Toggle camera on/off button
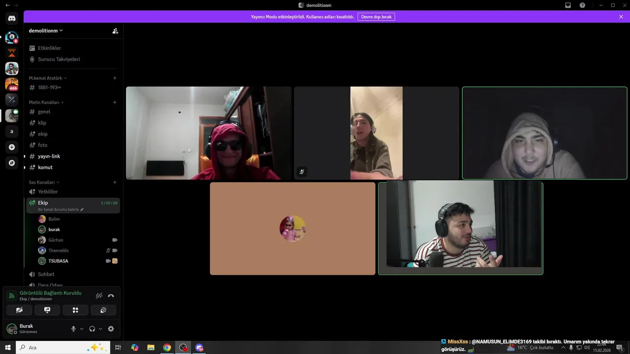Screen dimensions: 630x354 [19, 310]
